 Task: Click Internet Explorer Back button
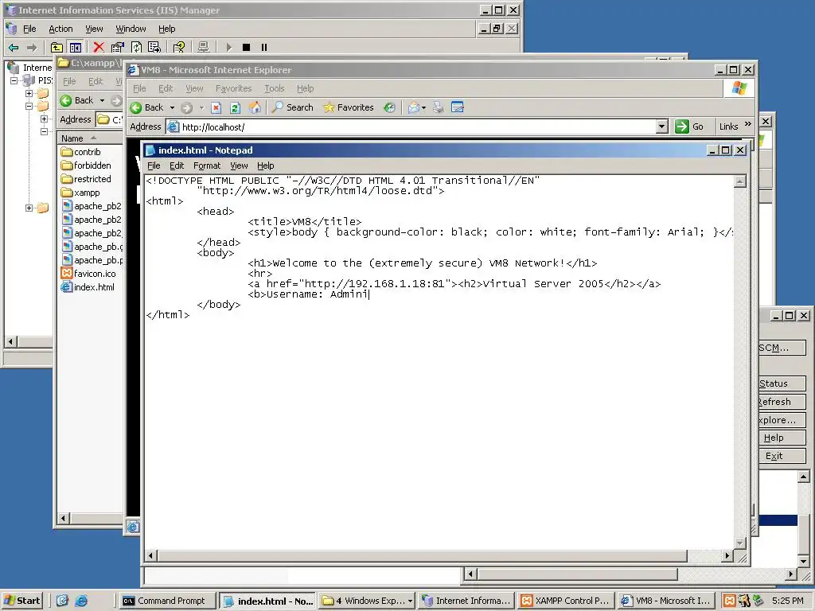(147, 107)
